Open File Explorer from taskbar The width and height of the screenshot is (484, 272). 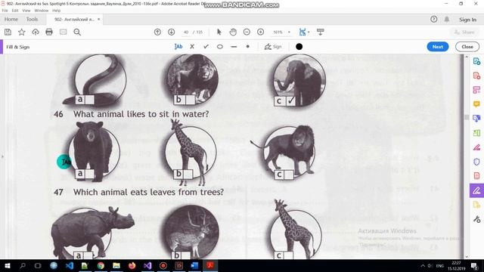click(116, 265)
